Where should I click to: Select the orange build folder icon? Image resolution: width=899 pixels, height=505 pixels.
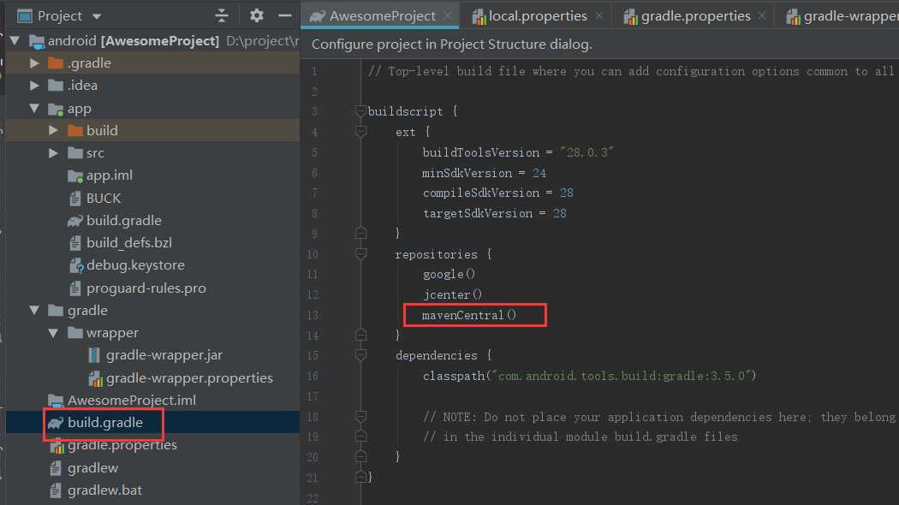point(75,131)
